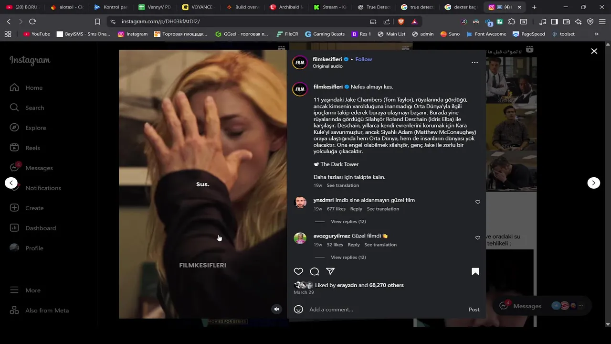
Task: Like the post with the heart icon
Action: click(298, 271)
